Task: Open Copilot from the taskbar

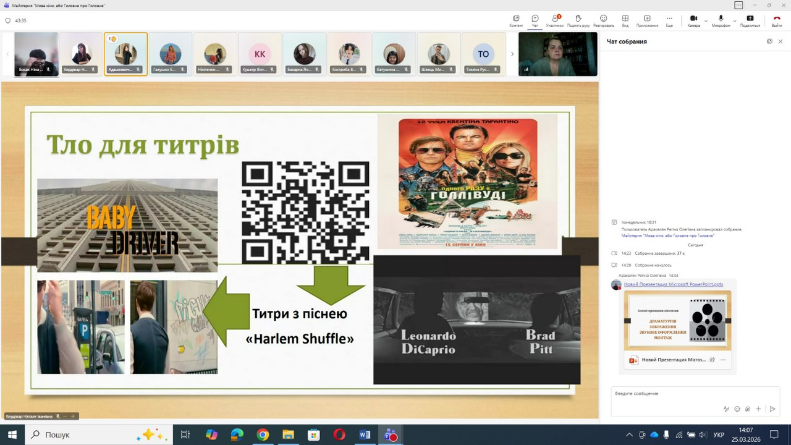Action: tap(212, 434)
